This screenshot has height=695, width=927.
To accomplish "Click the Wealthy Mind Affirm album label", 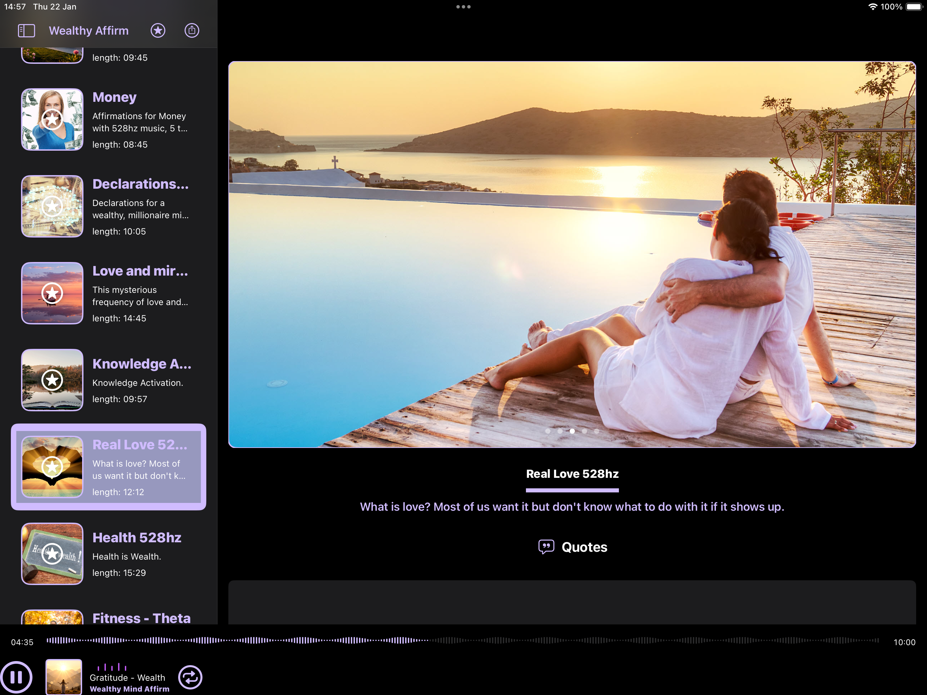I will coord(130,689).
